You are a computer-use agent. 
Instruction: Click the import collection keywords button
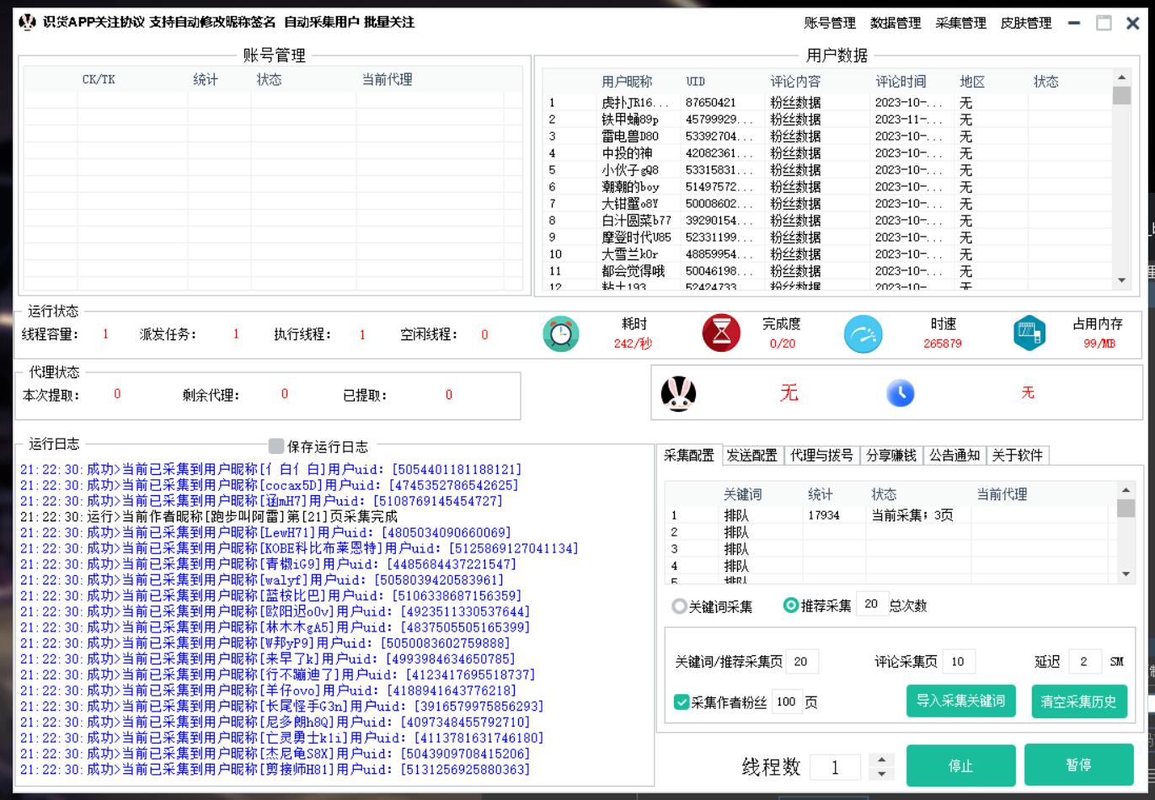962,701
